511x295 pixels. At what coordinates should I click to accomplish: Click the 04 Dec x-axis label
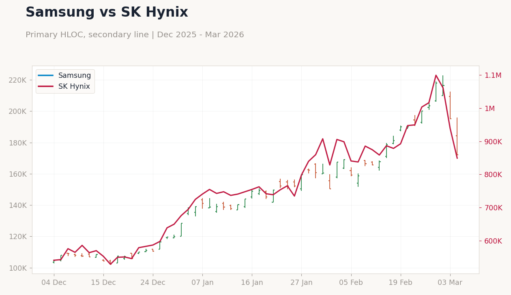(54, 283)
